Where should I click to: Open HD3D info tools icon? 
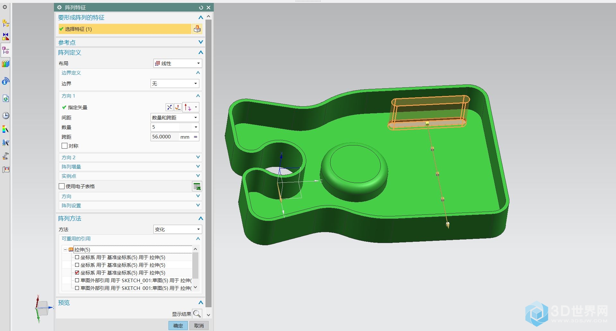(6, 81)
